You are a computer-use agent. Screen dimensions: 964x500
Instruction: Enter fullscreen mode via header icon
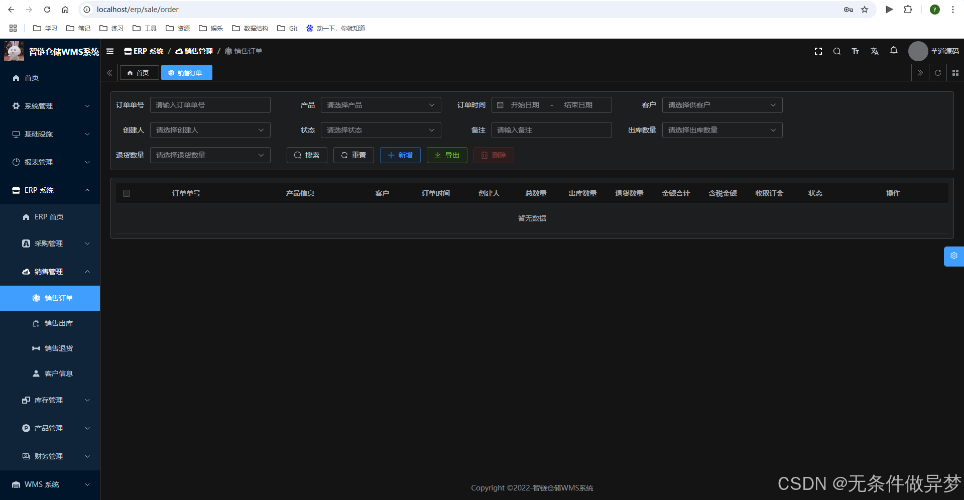pyautogui.click(x=818, y=51)
